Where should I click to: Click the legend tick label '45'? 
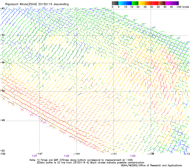(171, 7)
